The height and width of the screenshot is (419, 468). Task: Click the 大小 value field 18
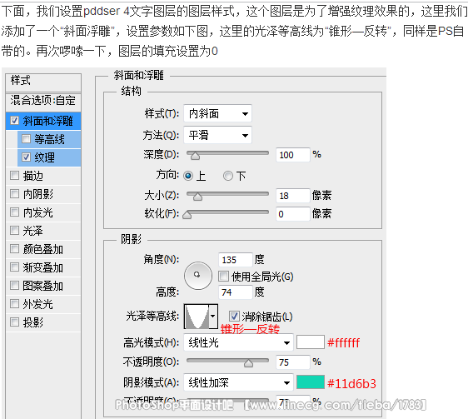[x=293, y=196]
